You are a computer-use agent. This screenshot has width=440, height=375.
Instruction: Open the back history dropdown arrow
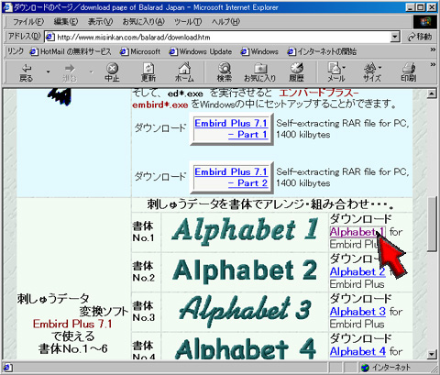click(48, 72)
